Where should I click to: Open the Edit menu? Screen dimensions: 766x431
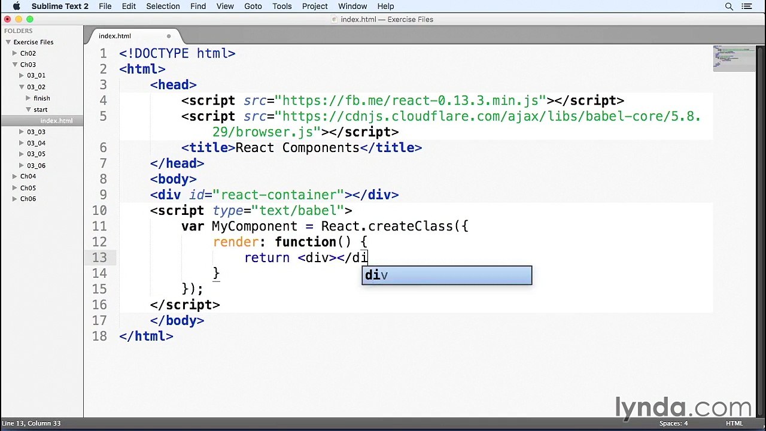(x=129, y=6)
